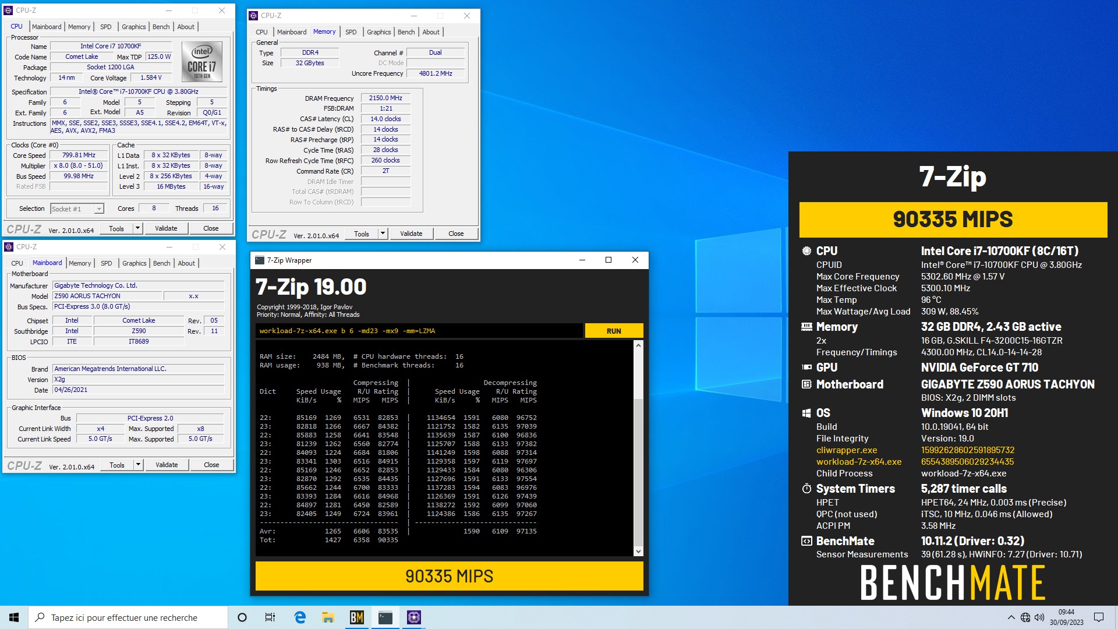
Task: Open SPD tab in the CPU window
Action: coord(105,27)
